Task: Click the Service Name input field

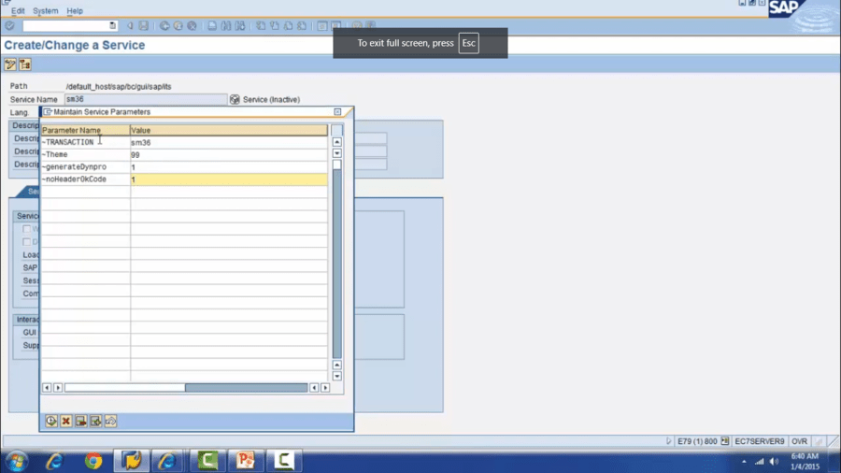Action: pyautogui.click(x=146, y=99)
